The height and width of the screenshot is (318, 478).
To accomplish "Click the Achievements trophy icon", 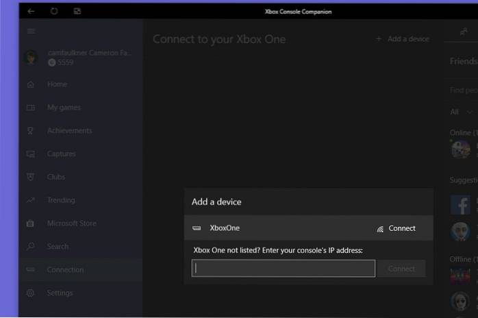I will click(x=31, y=131).
